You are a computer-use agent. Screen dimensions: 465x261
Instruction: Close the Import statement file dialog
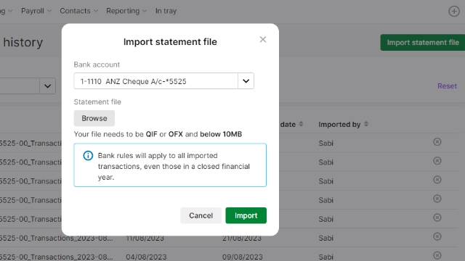pyautogui.click(x=263, y=39)
